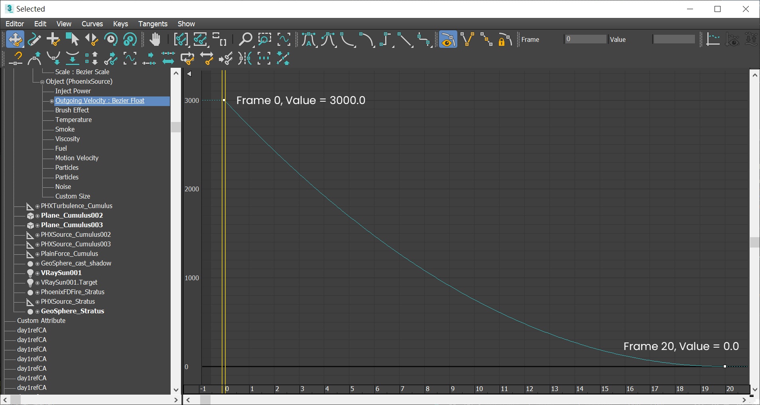Select PhoenixFDFire_Stratus in the tree
Screen dimensions: 760x405
73,292
